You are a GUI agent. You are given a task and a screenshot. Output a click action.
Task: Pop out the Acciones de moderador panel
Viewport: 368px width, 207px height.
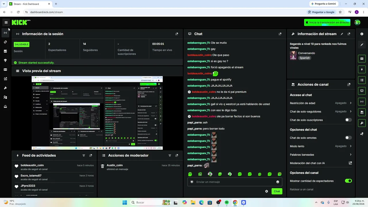click(x=177, y=156)
